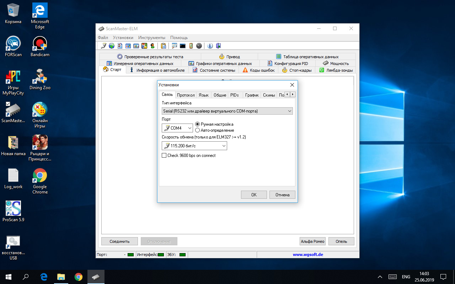Show hidden system tray icons chevron
The width and height of the screenshot is (455, 284).
(380, 277)
